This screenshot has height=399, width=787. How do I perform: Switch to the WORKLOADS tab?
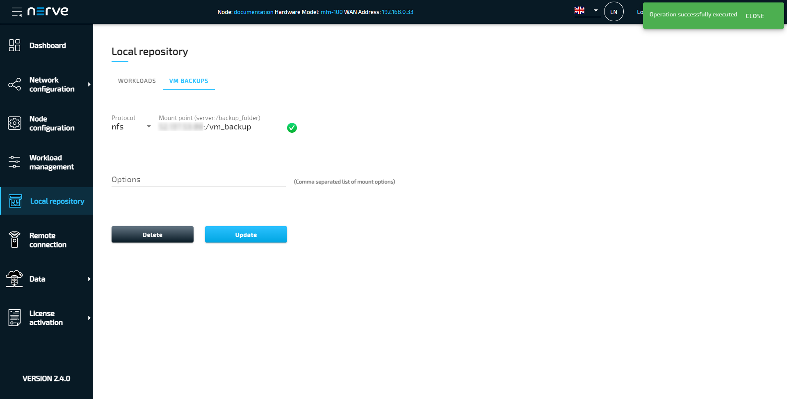tap(137, 81)
